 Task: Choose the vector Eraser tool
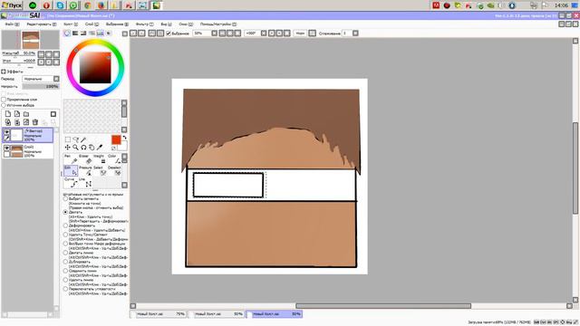coord(85,159)
